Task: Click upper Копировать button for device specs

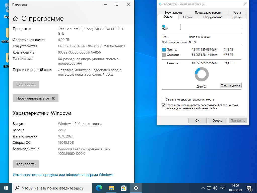Action: pyautogui.click(x=26, y=85)
